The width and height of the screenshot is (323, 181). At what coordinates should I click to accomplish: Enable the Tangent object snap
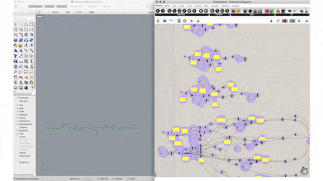[x=17, y=127]
